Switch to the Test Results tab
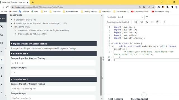Viewport: 179px width, 100px height. click(116, 99)
